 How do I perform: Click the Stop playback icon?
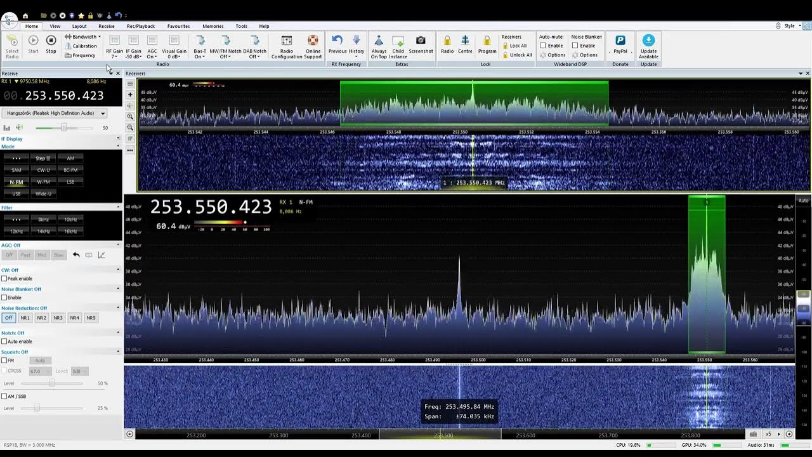pos(51,41)
